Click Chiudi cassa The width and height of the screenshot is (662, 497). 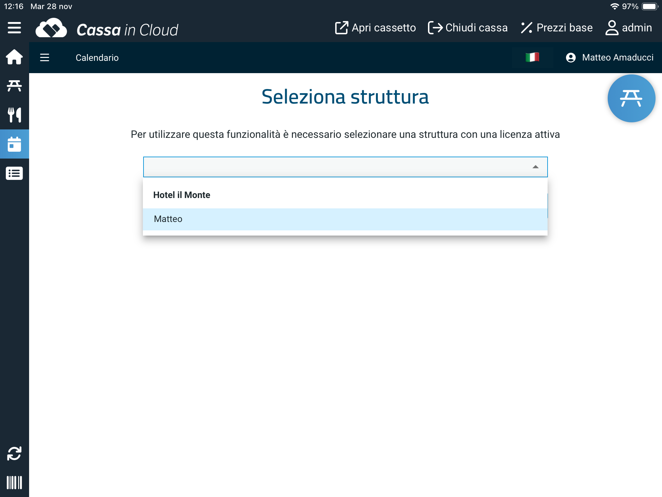pos(468,28)
